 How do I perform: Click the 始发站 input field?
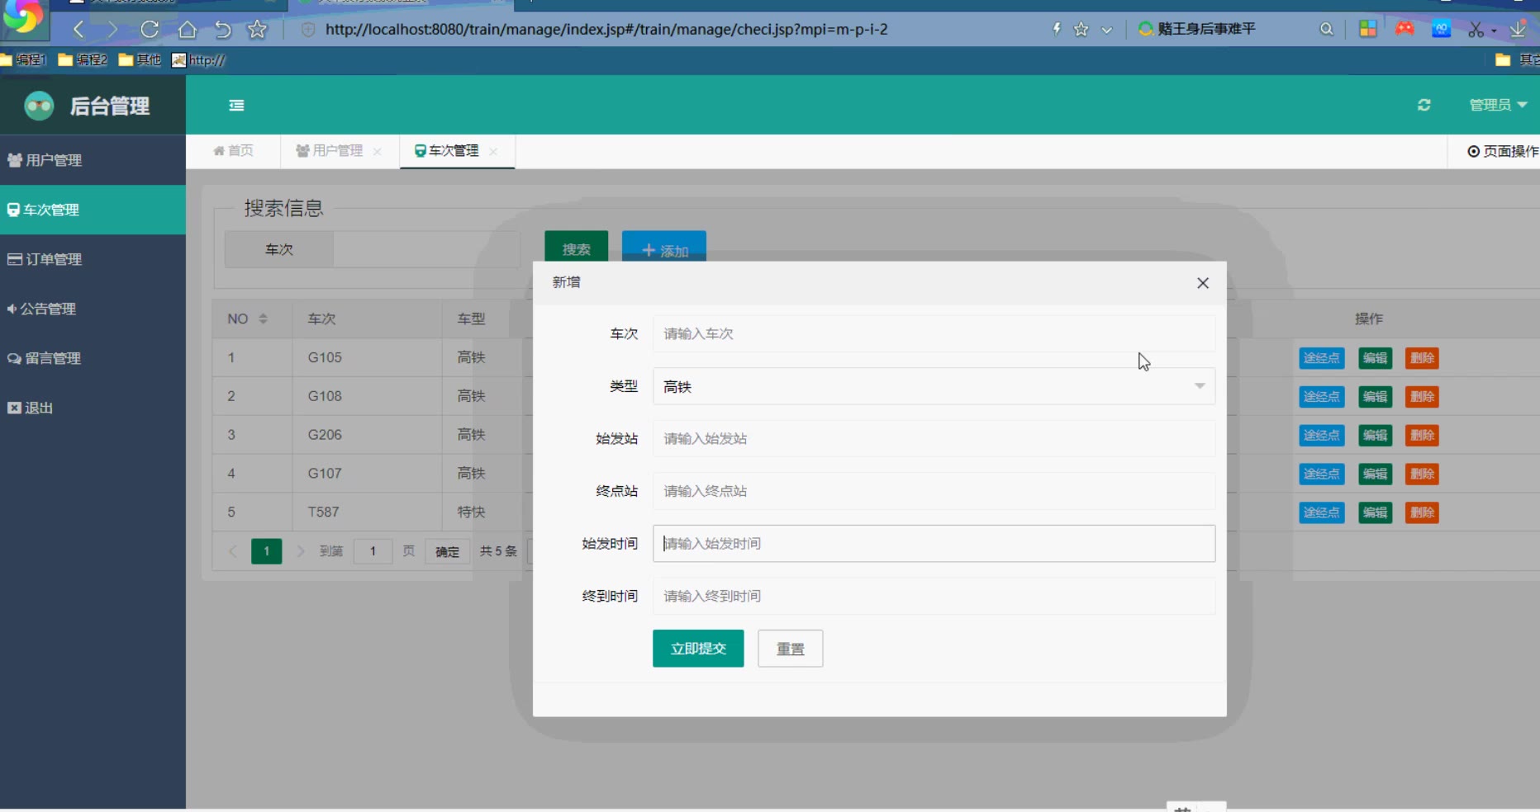(934, 438)
